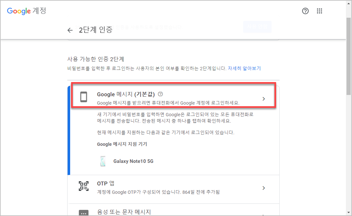352x216 pixels.
Task: Open the Google apps grid
Action: tap(320, 11)
